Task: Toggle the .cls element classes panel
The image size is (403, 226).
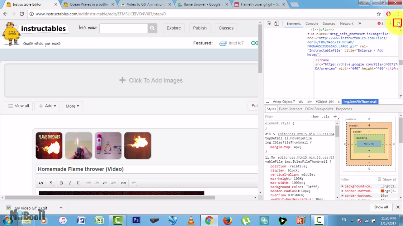Action: tap(326, 117)
